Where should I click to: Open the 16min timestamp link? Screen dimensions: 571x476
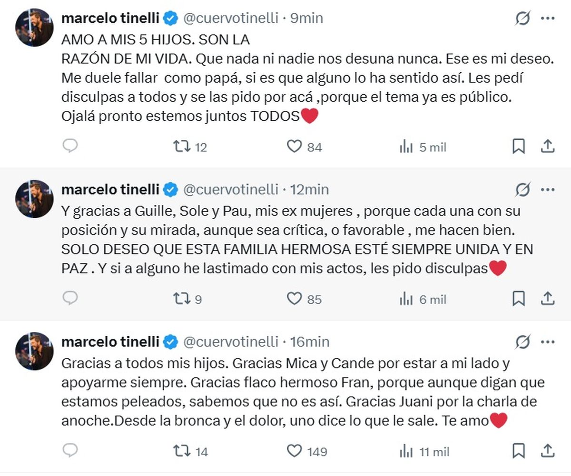(x=310, y=342)
